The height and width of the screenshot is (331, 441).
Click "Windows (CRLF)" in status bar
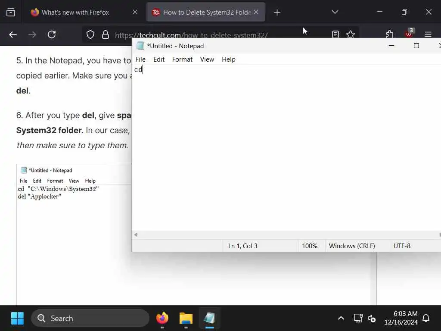(352, 246)
